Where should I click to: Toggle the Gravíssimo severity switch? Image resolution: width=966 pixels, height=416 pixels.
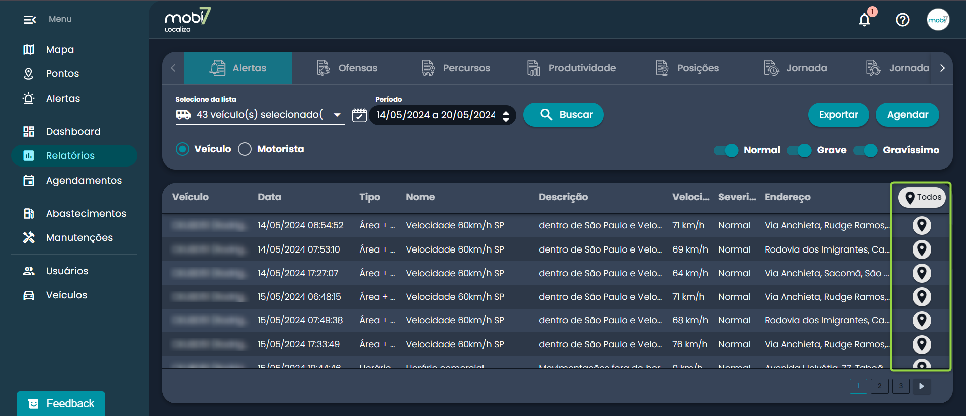coord(865,150)
